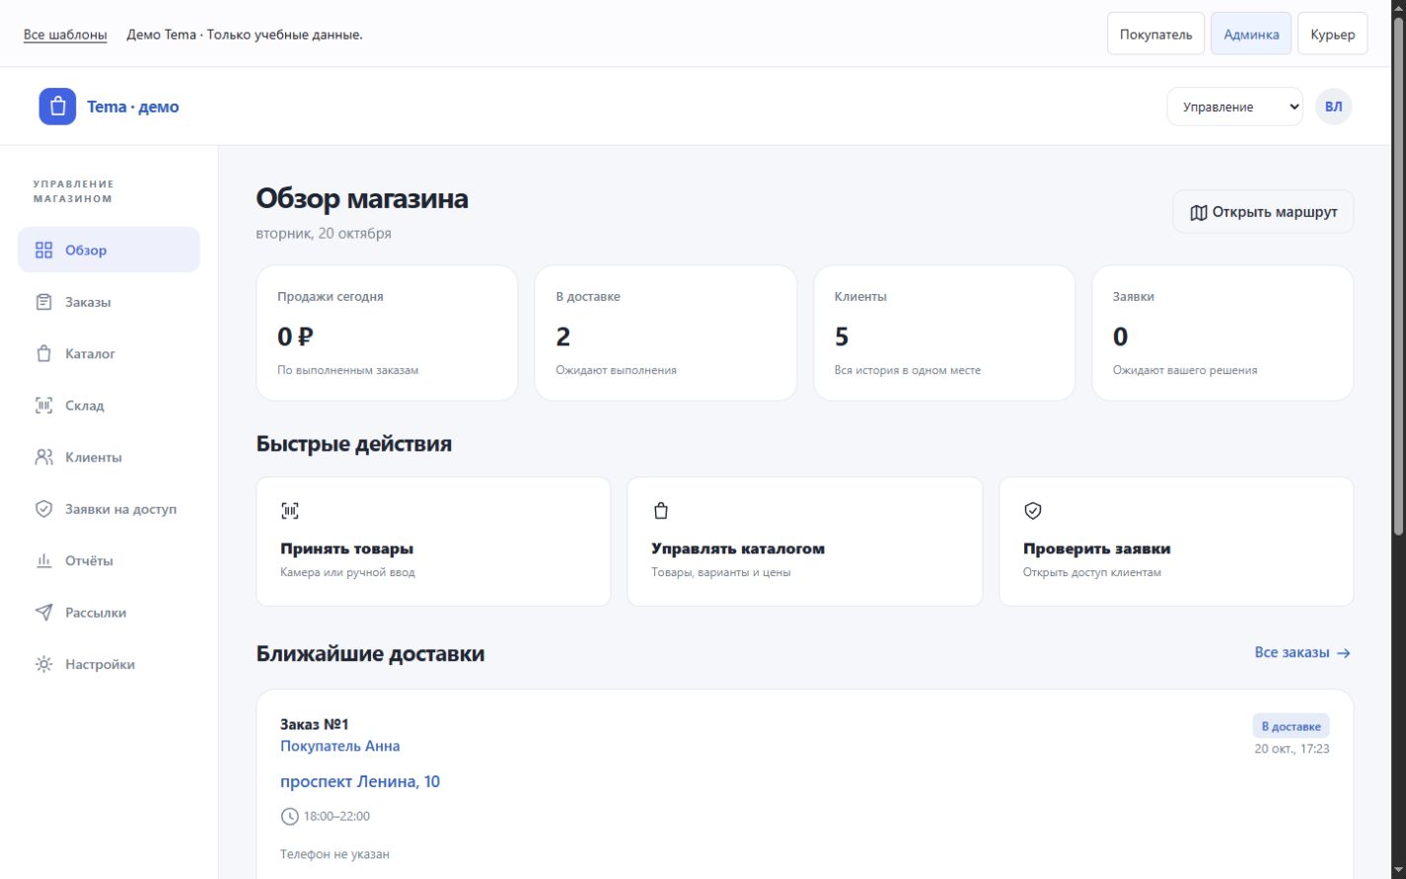The image size is (1406, 879).
Task: Click the sun icon beside Настройки
Action: click(x=43, y=664)
